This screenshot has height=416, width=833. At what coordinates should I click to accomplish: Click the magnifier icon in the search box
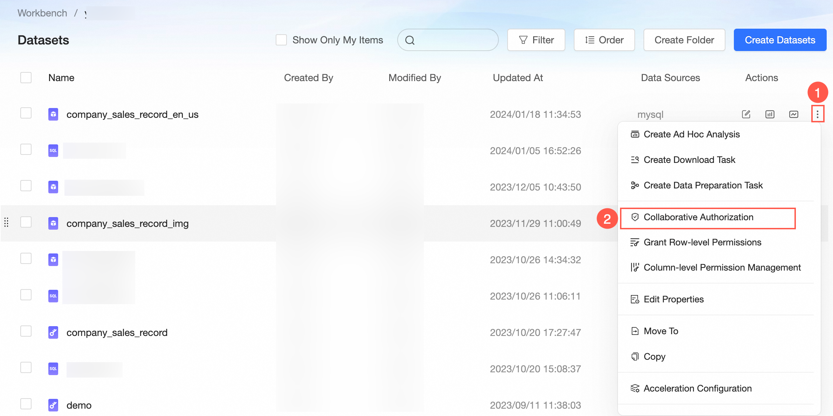pos(410,40)
